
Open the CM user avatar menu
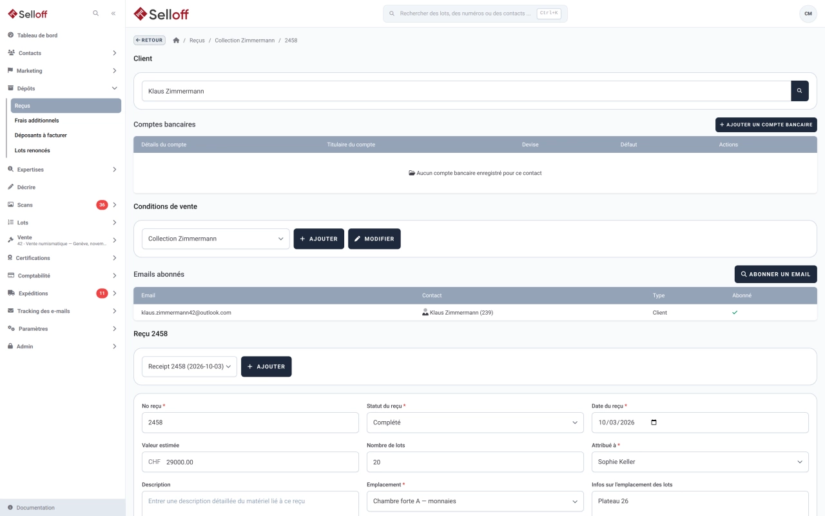(808, 14)
